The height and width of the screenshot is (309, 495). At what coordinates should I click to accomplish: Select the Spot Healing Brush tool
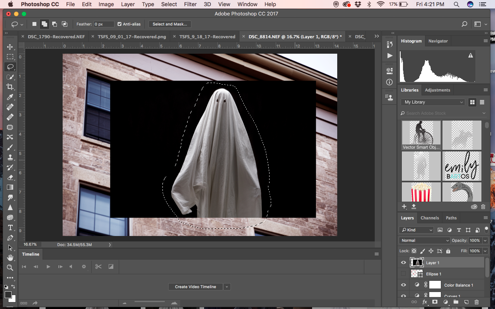pos(10,107)
